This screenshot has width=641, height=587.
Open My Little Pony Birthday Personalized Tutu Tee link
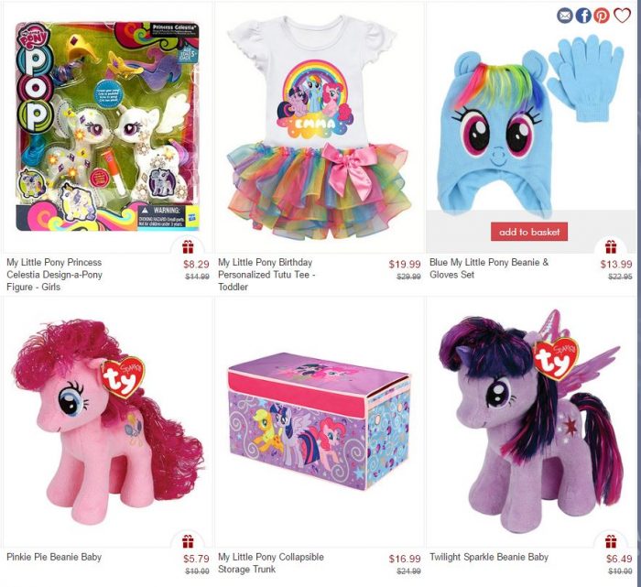(x=266, y=275)
